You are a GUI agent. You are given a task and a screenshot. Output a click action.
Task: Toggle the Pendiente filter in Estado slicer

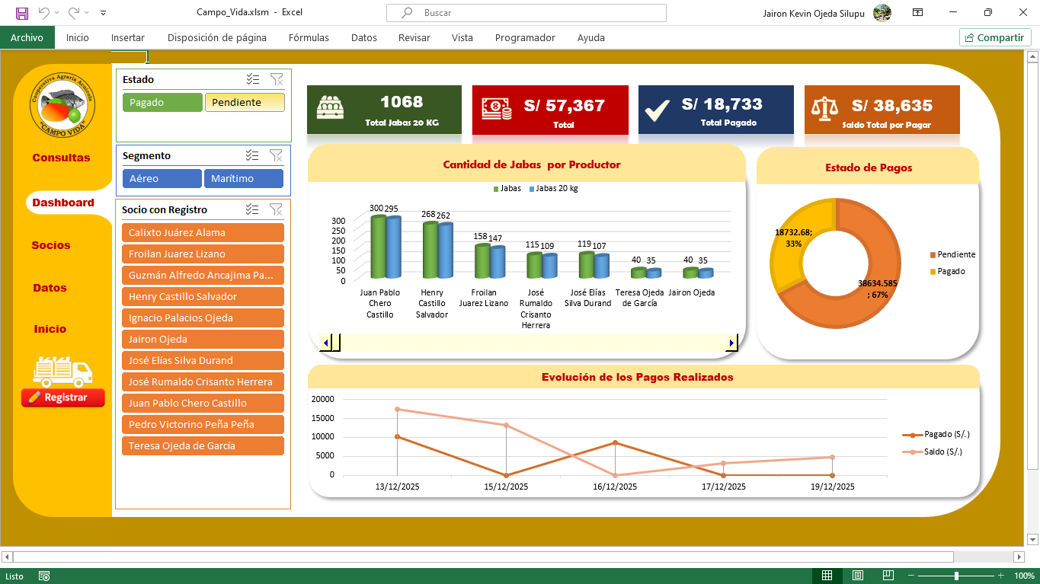(245, 103)
